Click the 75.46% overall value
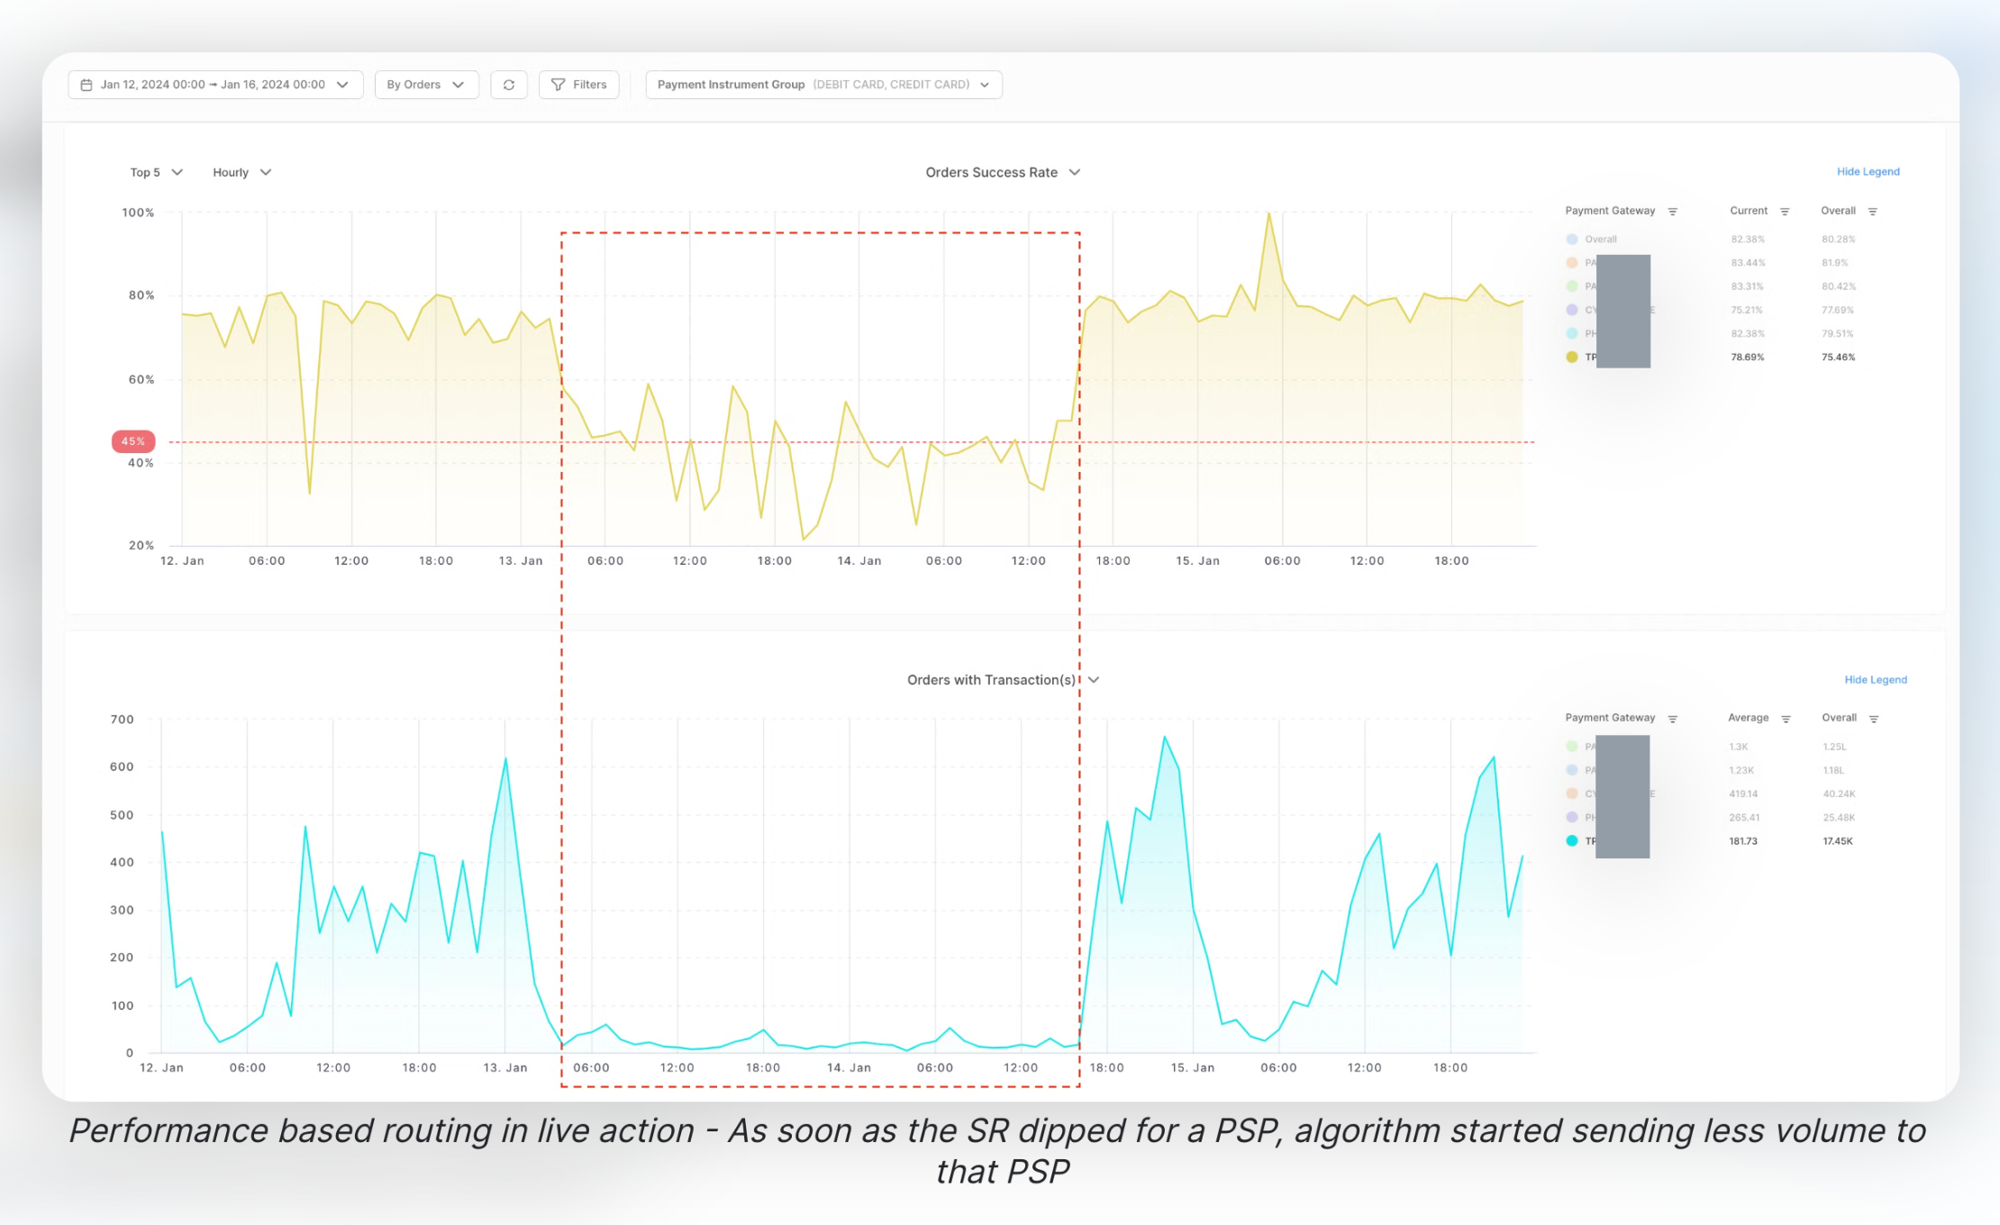 point(1838,358)
